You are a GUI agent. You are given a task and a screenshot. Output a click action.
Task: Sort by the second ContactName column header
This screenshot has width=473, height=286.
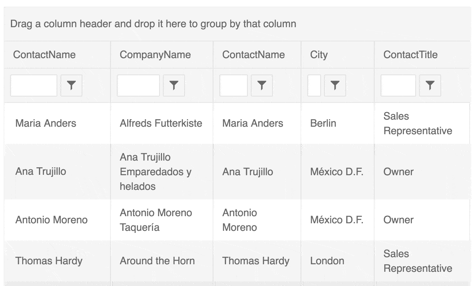coord(254,54)
